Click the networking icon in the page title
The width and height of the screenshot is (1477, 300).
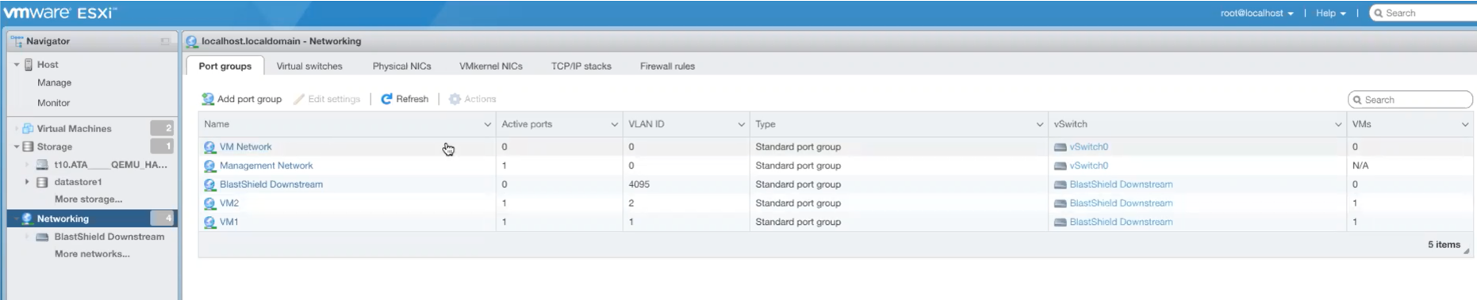coord(192,41)
